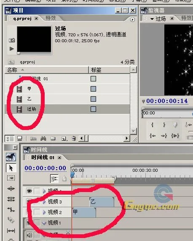Switch to 特效 tab in project panel
The height and width of the screenshot is (241, 193).
click(51, 18)
